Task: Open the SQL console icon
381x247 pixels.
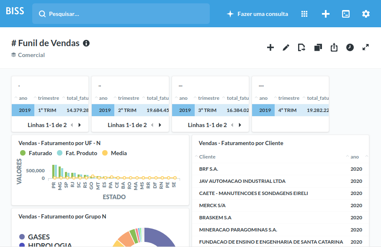Action: point(346,14)
